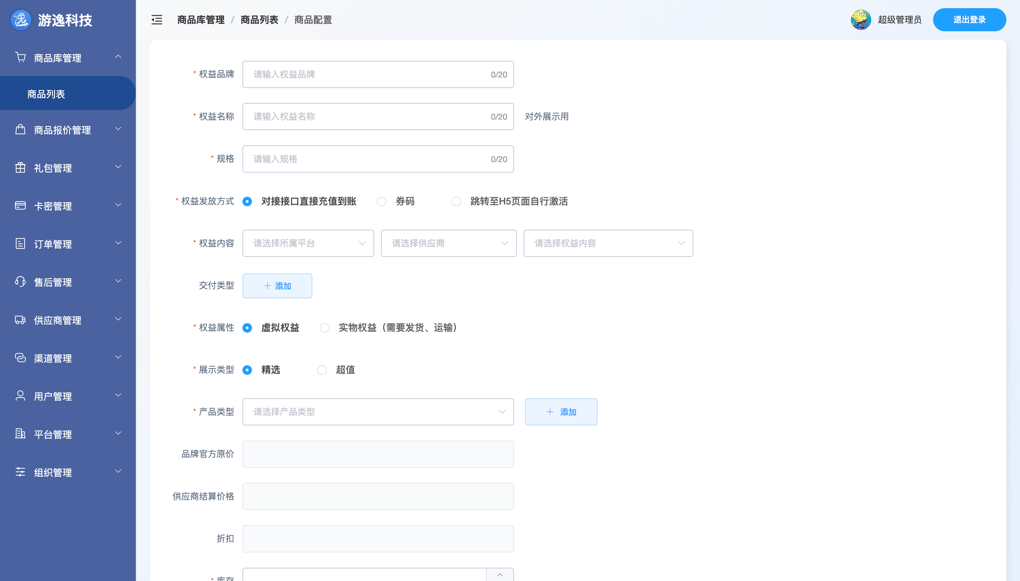
Task: Add a delivery type with the 添加 button
Action: click(277, 286)
